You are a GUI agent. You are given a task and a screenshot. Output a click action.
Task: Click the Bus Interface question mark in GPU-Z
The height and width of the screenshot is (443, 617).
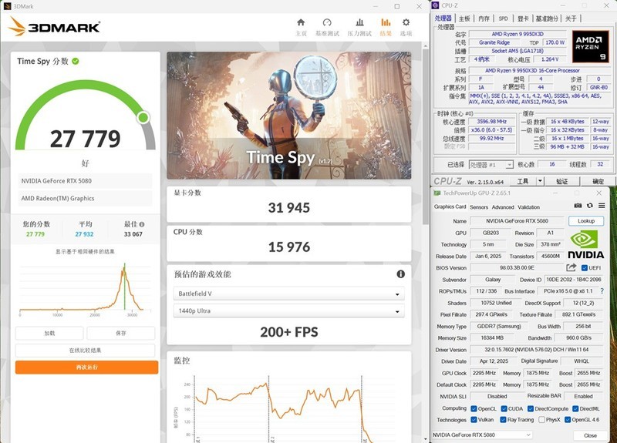[602, 291]
